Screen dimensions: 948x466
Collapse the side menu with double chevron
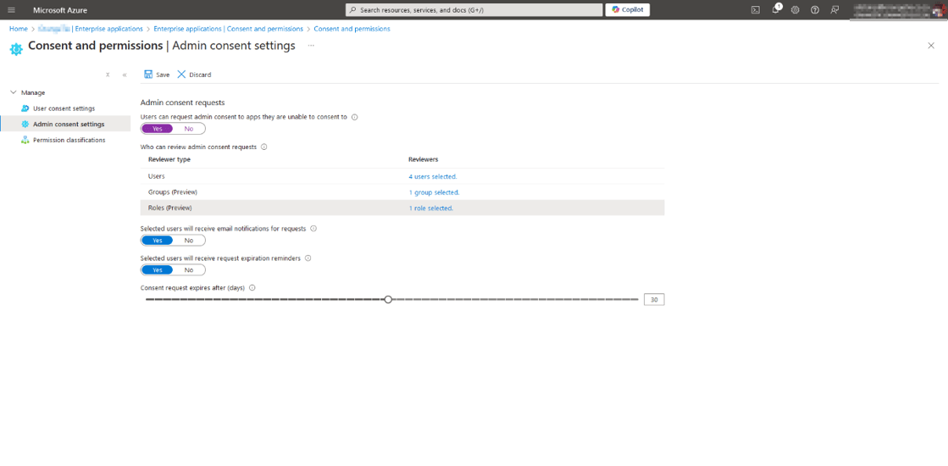coord(125,75)
